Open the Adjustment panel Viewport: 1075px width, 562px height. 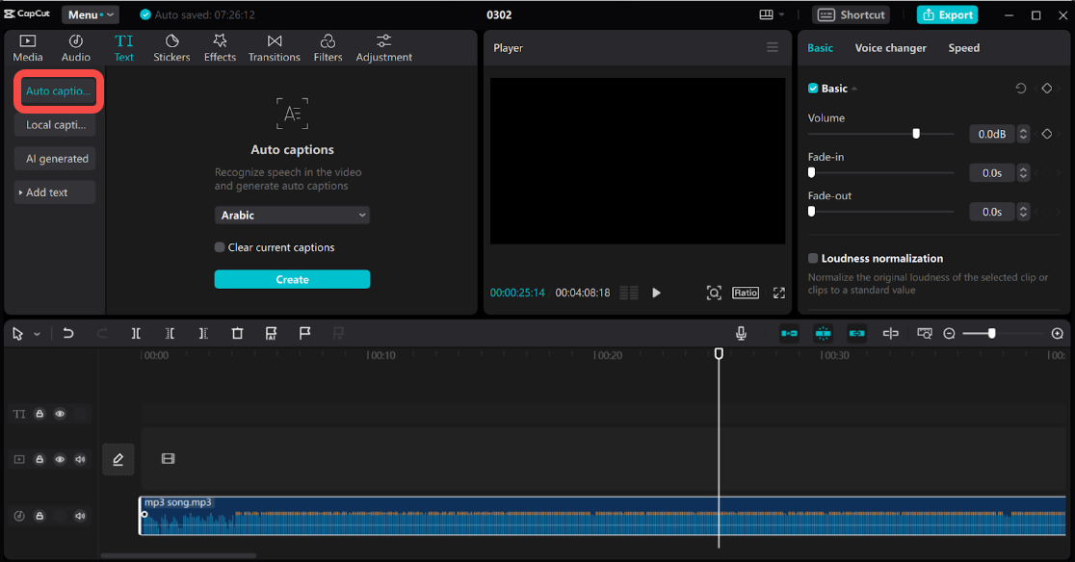coord(384,48)
